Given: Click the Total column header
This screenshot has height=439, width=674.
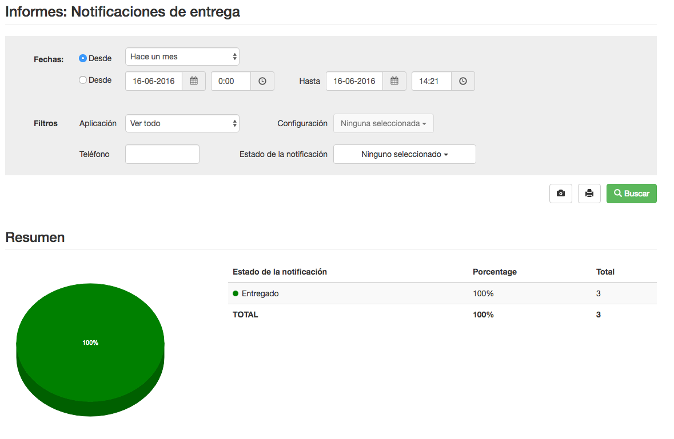Looking at the screenshot, I should [605, 272].
